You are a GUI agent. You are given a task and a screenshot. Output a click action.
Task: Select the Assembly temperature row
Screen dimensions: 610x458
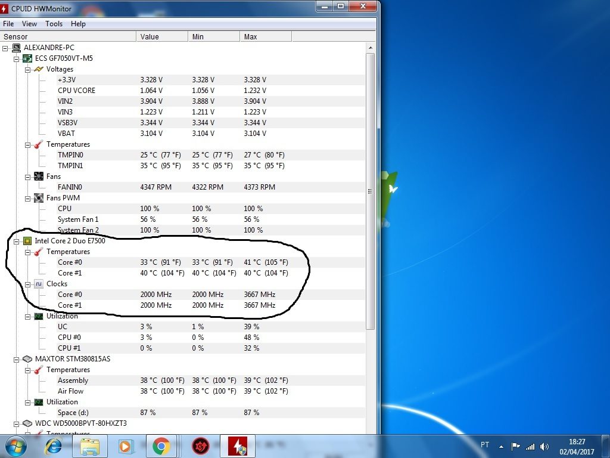210,380
